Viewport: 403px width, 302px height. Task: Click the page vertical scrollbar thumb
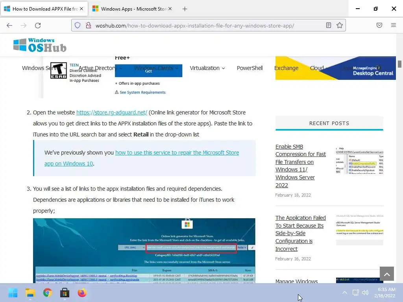[399, 64]
